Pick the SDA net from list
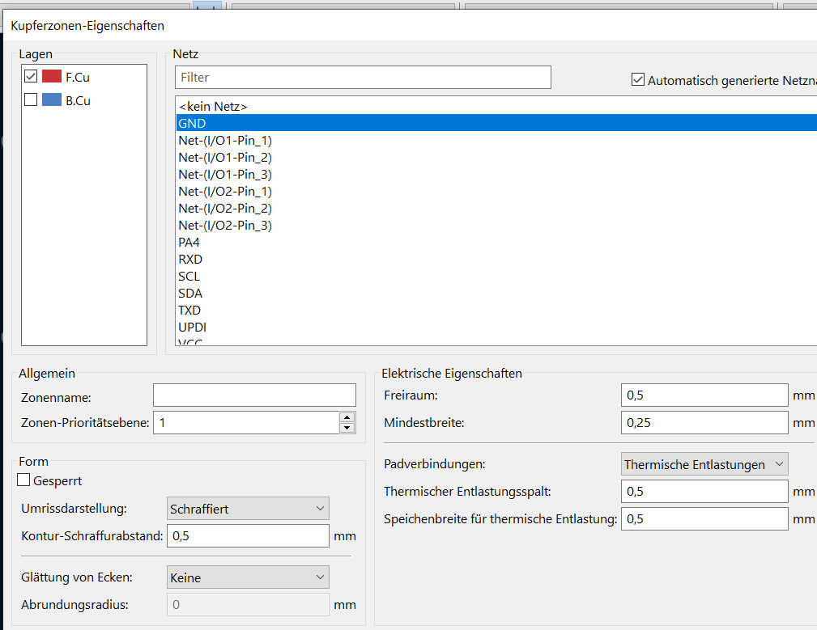Screen dimensions: 817x630 (x=190, y=293)
